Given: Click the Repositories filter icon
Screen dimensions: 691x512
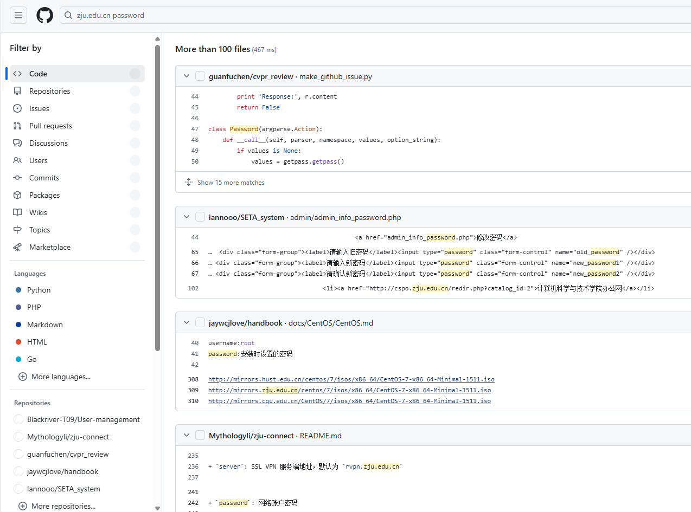Looking at the screenshot, I should tap(17, 91).
